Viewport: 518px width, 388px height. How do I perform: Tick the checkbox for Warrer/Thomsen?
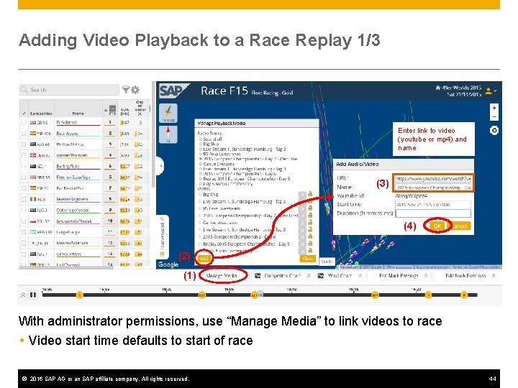(24, 155)
